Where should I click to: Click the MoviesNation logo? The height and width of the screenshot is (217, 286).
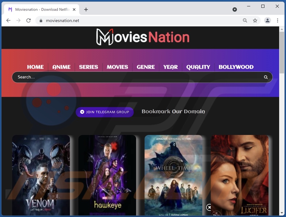pyautogui.click(x=143, y=37)
